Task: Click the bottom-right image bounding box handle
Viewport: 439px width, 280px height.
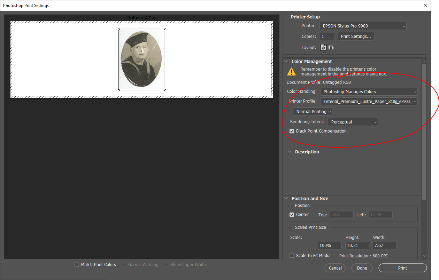Action: (x=165, y=90)
